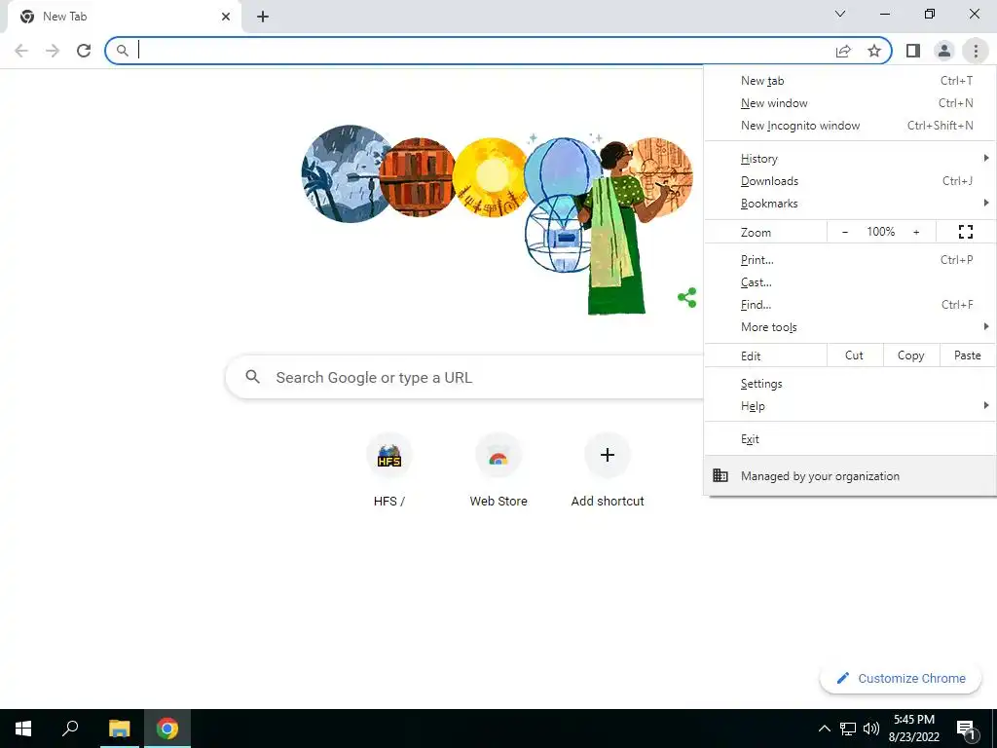Open File Explorer from the taskbar
997x748 pixels.
(x=119, y=729)
